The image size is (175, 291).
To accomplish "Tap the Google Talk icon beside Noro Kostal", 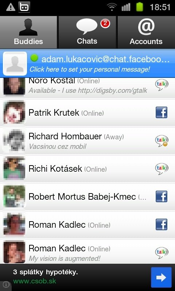I will tap(162, 85).
